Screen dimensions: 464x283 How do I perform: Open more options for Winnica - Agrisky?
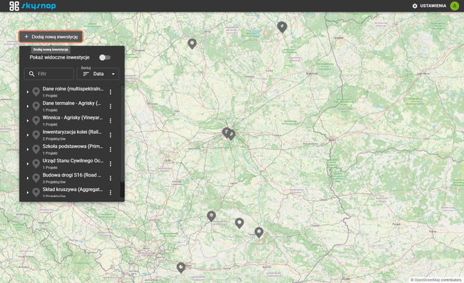point(110,121)
